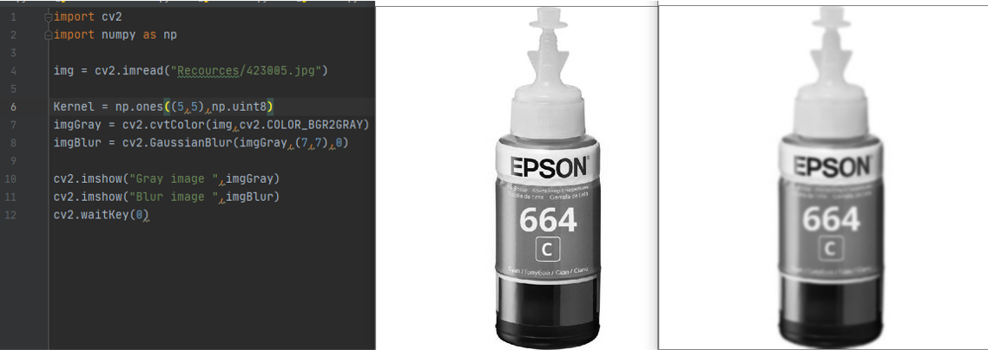Viewport: 988px width, 350px height.
Task: Toggle the fold marker beside import numpy
Action: [x=49, y=36]
